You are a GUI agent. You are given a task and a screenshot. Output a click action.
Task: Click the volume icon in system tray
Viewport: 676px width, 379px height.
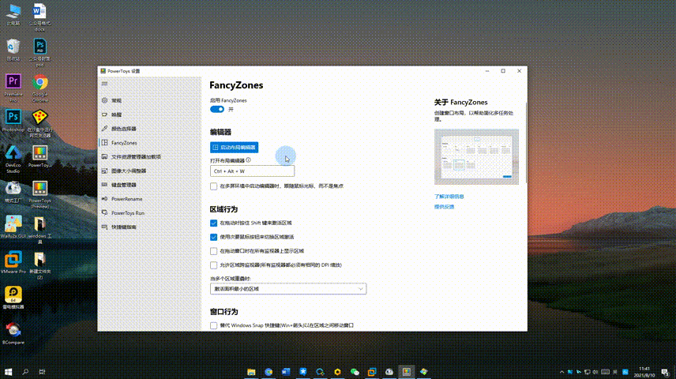click(x=595, y=372)
